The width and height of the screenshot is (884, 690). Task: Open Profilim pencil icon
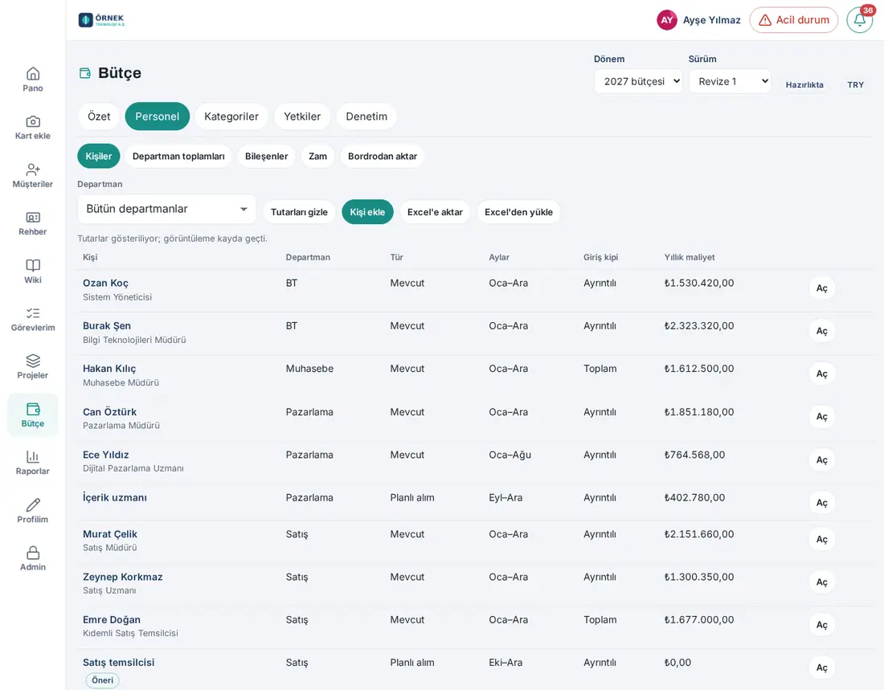coord(33,505)
